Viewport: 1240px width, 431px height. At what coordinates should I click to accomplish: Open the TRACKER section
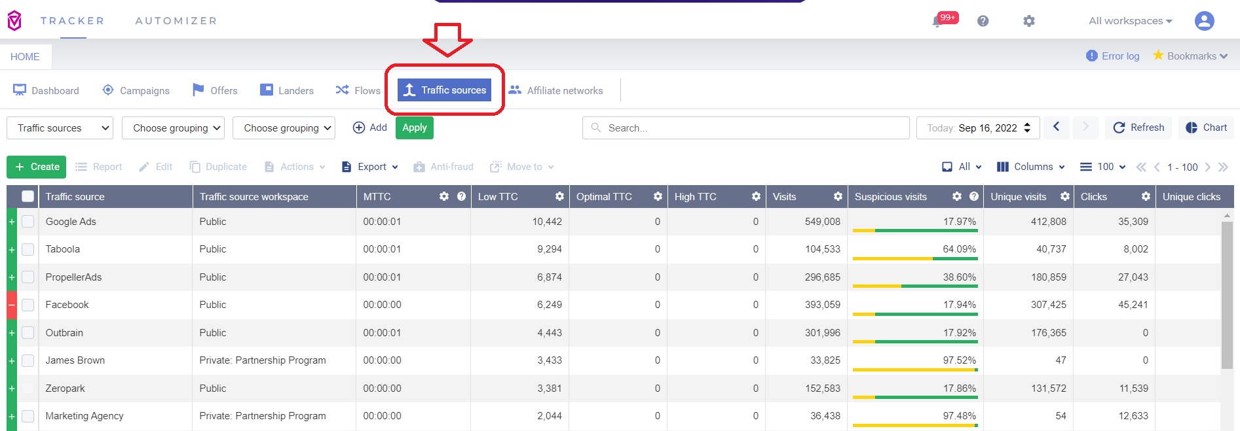73,21
